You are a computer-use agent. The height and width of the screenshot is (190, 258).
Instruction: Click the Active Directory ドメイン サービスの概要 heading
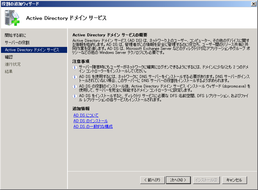(x=110, y=35)
